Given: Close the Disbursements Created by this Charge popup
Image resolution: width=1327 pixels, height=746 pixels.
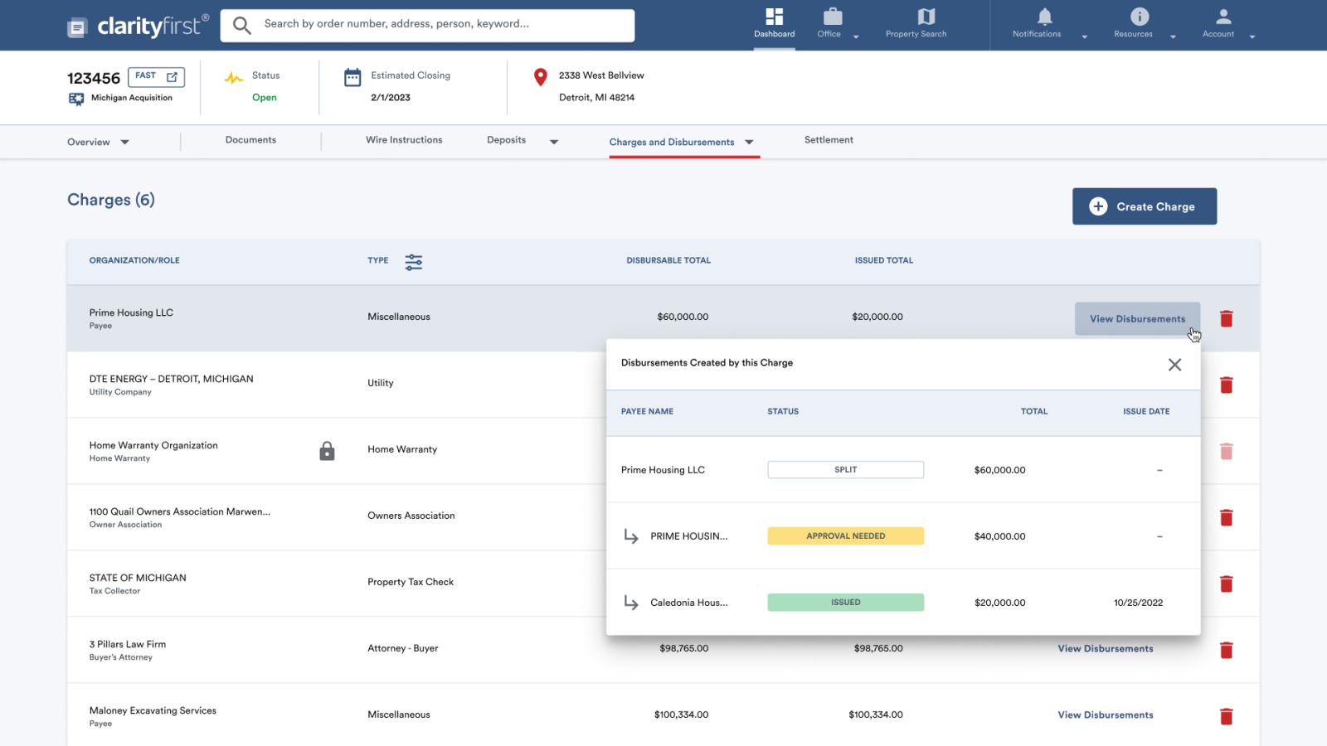Looking at the screenshot, I should click(x=1174, y=365).
